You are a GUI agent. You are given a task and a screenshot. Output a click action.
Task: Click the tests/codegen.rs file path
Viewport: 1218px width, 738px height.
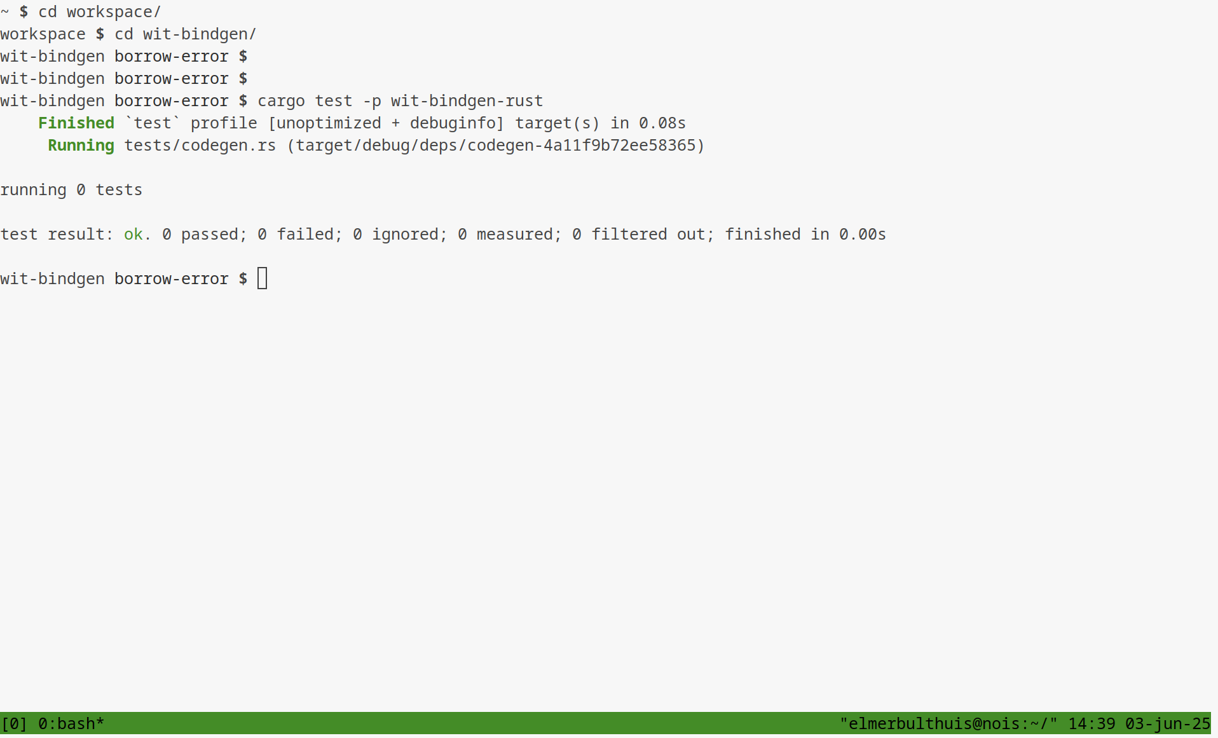coord(200,145)
